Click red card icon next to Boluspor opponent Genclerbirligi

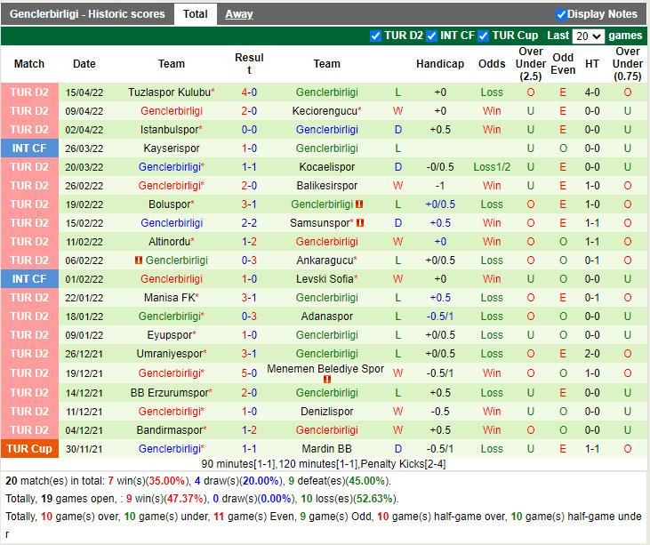(359, 204)
